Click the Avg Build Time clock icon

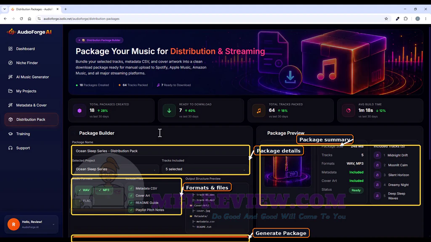[x=348, y=110]
